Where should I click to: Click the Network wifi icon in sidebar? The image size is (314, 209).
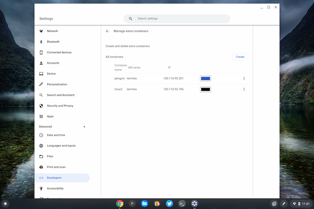41,31
